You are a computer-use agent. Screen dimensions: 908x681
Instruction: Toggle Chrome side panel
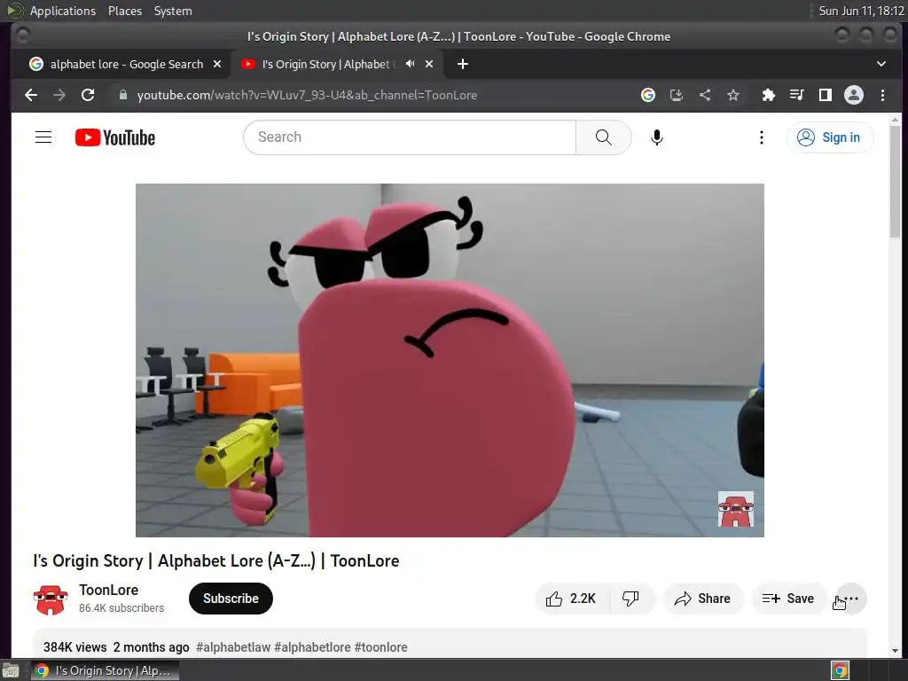[x=826, y=95]
